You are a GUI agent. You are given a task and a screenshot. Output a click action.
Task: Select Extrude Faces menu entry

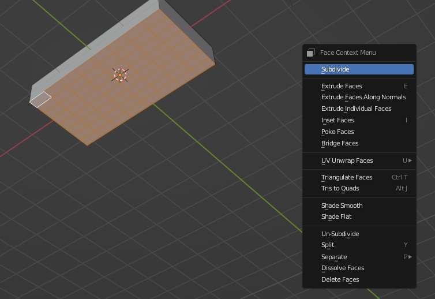tap(359, 86)
